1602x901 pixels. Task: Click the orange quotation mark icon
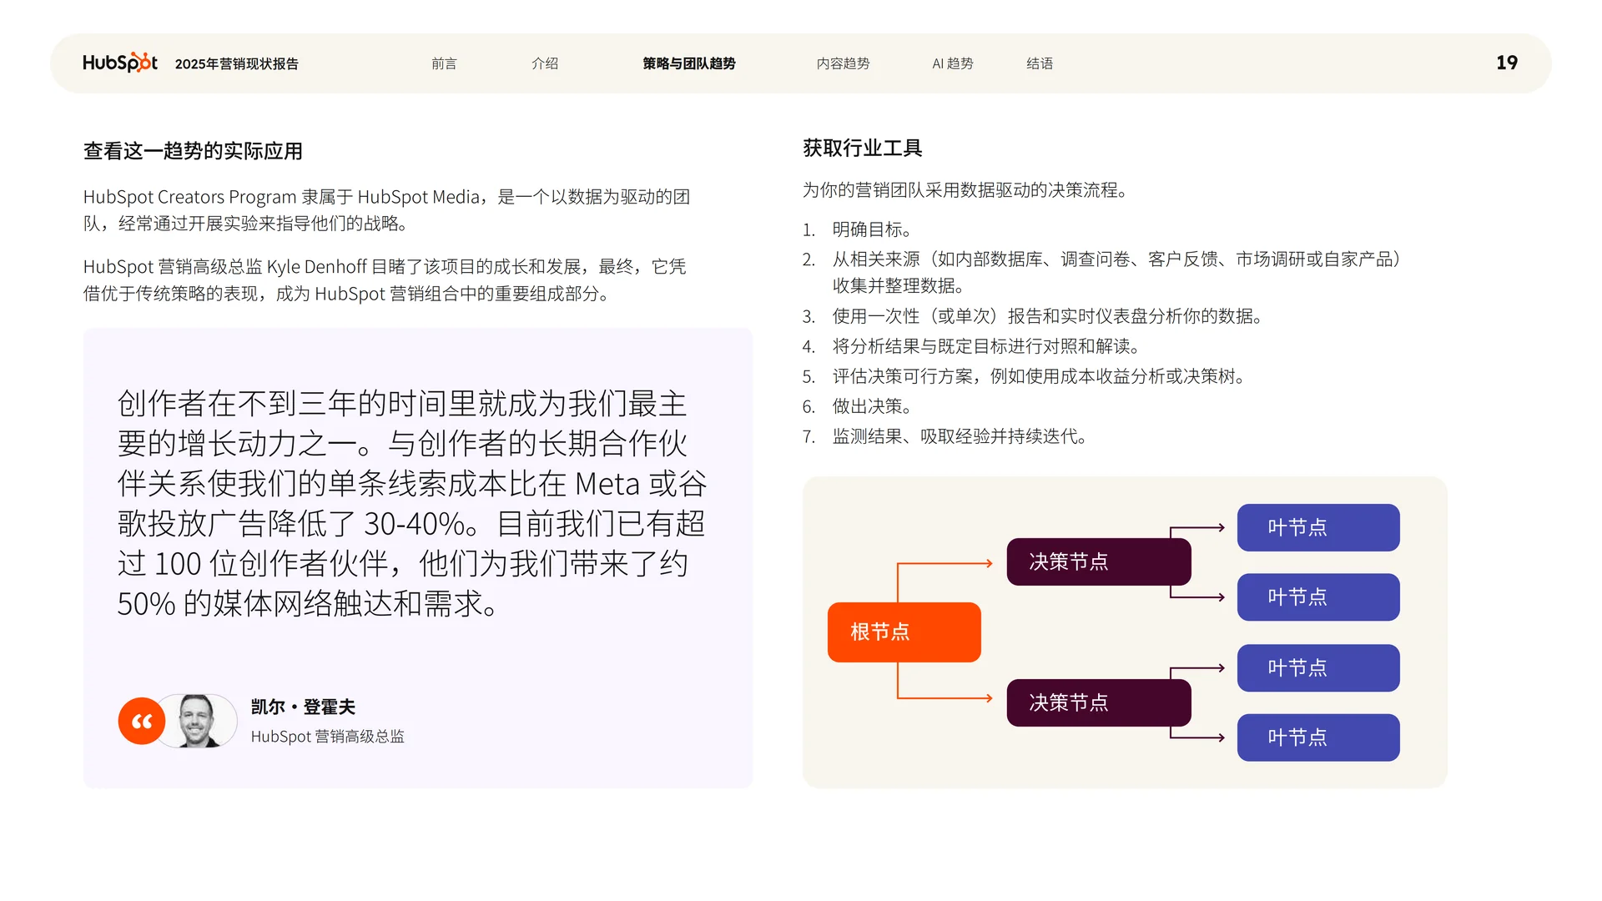[141, 721]
